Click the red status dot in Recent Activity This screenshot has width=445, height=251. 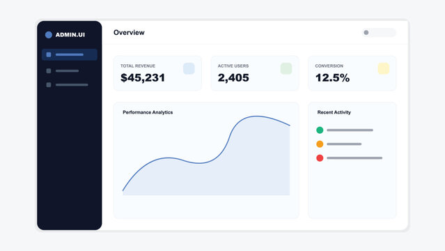click(320, 158)
